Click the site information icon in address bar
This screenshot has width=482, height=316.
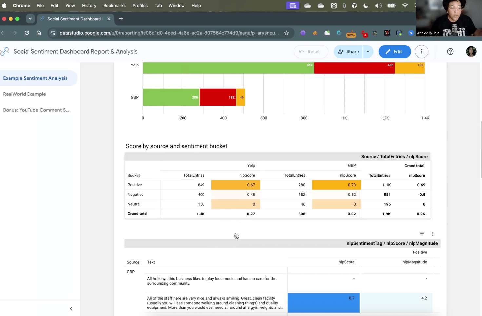[53, 33]
